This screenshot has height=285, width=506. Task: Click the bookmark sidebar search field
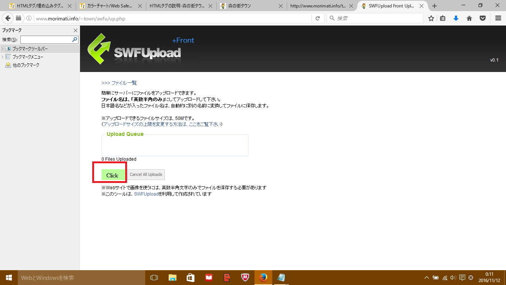tap(46, 39)
